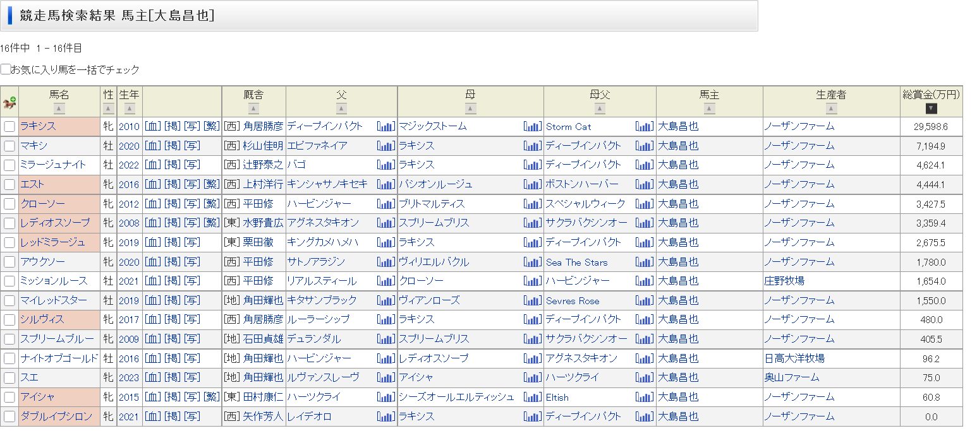Open chart icon beside sire エピファネイア
Viewport: 977px width, 431px height.
coord(385,146)
